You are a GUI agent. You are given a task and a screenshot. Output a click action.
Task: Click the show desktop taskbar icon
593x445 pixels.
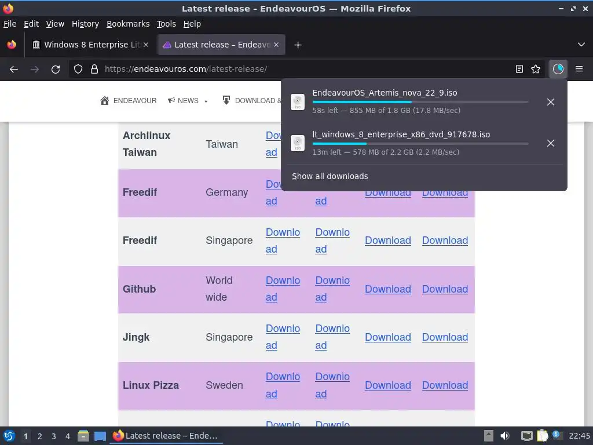(x=100, y=436)
